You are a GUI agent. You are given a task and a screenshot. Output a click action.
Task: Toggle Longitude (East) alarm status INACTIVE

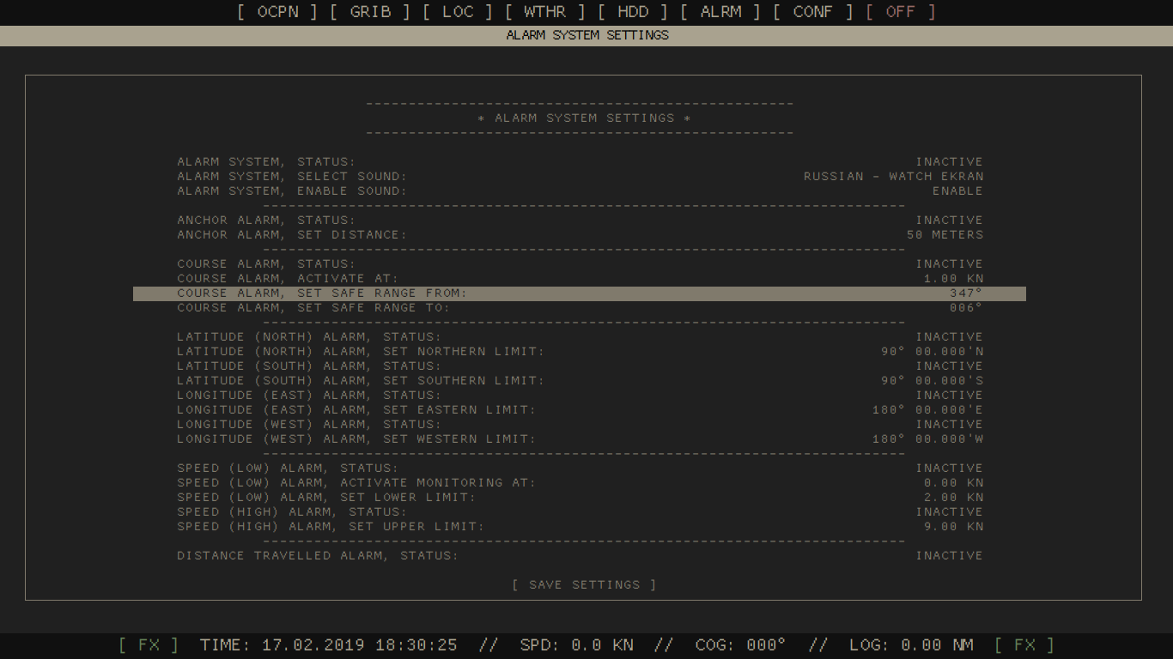coord(949,395)
